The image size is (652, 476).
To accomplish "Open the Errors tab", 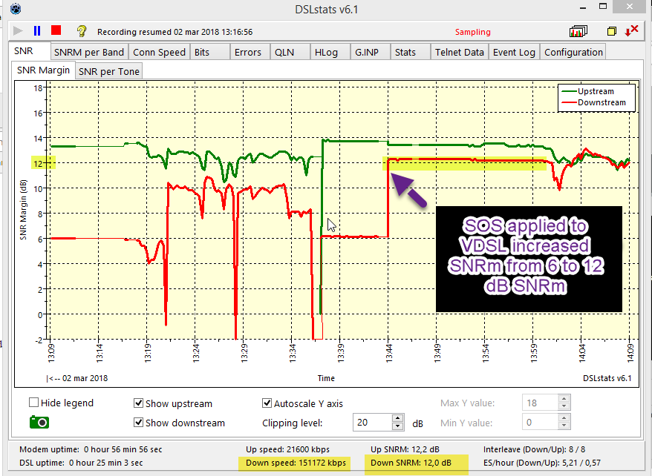I will (250, 53).
